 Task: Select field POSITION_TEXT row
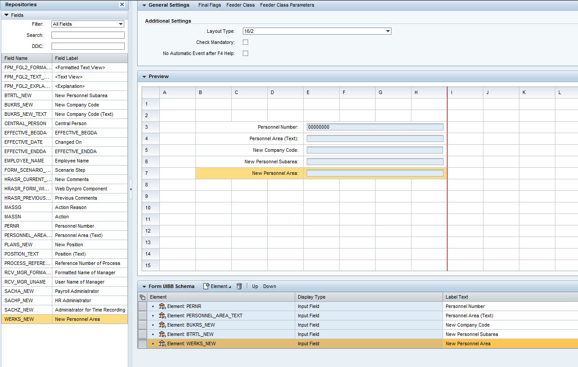point(64,254)
